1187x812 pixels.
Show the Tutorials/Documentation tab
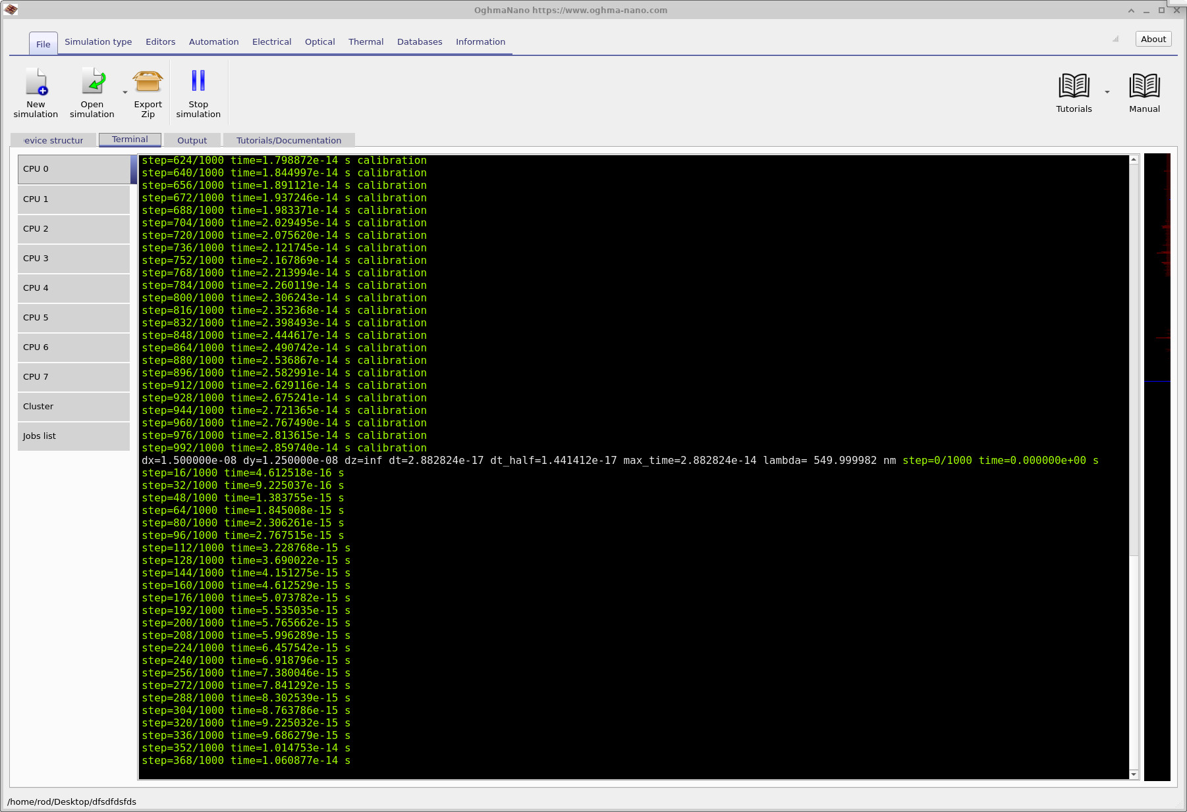coord(289,140)
